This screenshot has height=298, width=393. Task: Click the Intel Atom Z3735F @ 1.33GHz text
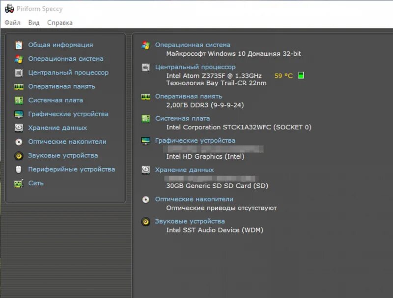tap(214, 76)
